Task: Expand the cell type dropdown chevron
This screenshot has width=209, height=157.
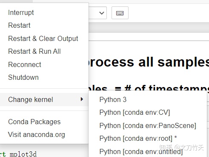Action: click(102, 13)
